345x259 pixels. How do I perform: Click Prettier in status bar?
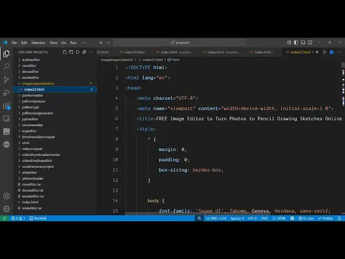[x=326, y=218]
